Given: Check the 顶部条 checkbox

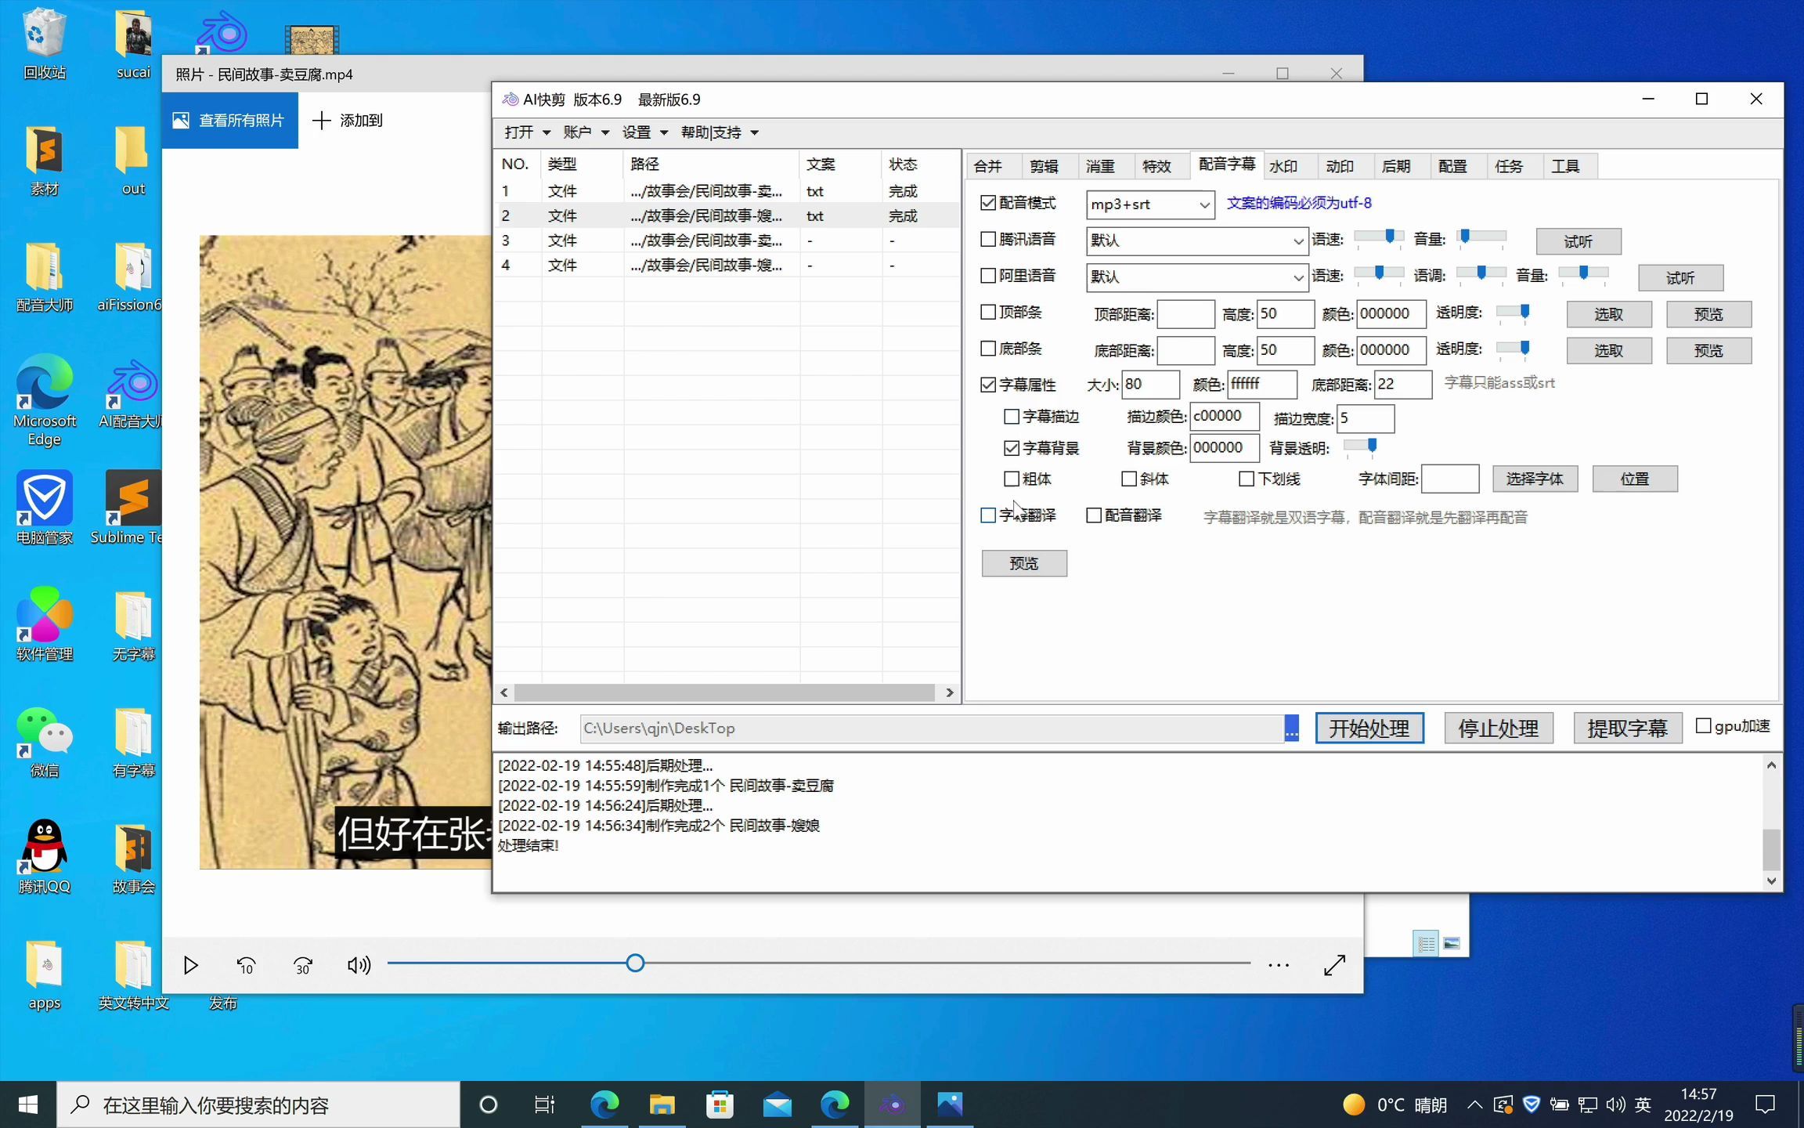Looking at the screenshot, I should (x=988, y=312).
